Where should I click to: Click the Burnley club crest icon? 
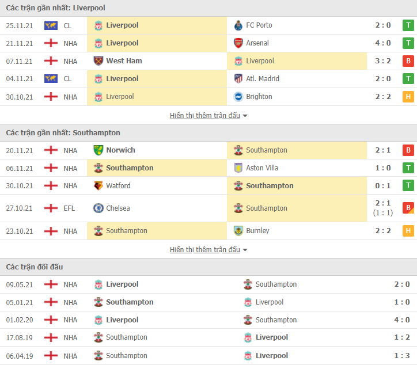coord(238,231)
